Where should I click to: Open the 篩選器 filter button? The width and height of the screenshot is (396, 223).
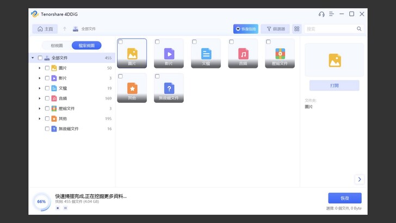click(x=276, y=29)
